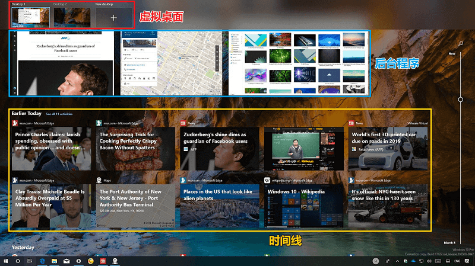Open the Mail app taskbar icon
The width and height of the screenshot is (475, 266).
[x=66, y=261]
